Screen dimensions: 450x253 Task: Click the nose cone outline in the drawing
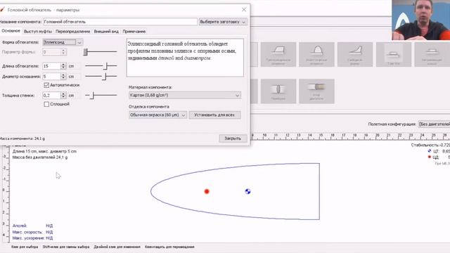(235, 191)
